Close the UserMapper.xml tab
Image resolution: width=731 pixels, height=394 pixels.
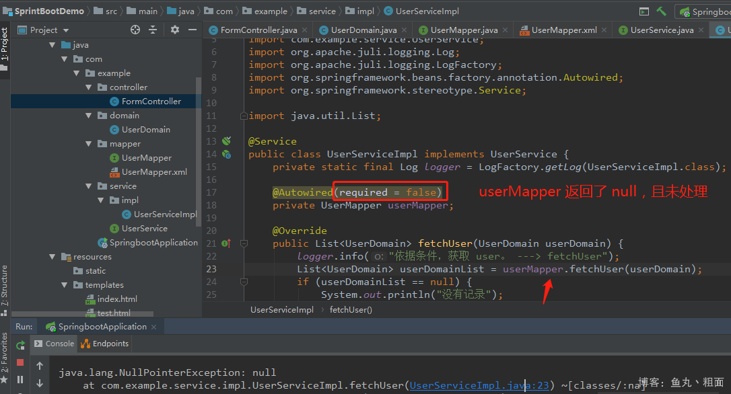click(604, 30)
